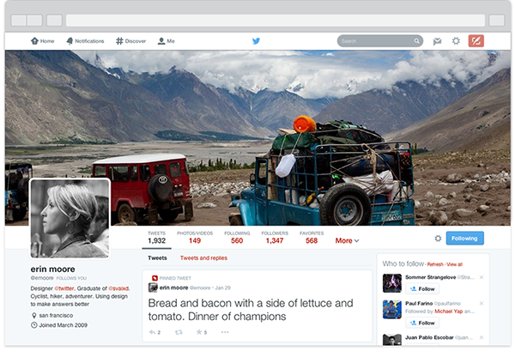The width and height of the screenshot is (515, 363).
Task: Open the @svaixd link in bio
Action: pos(118,288)
